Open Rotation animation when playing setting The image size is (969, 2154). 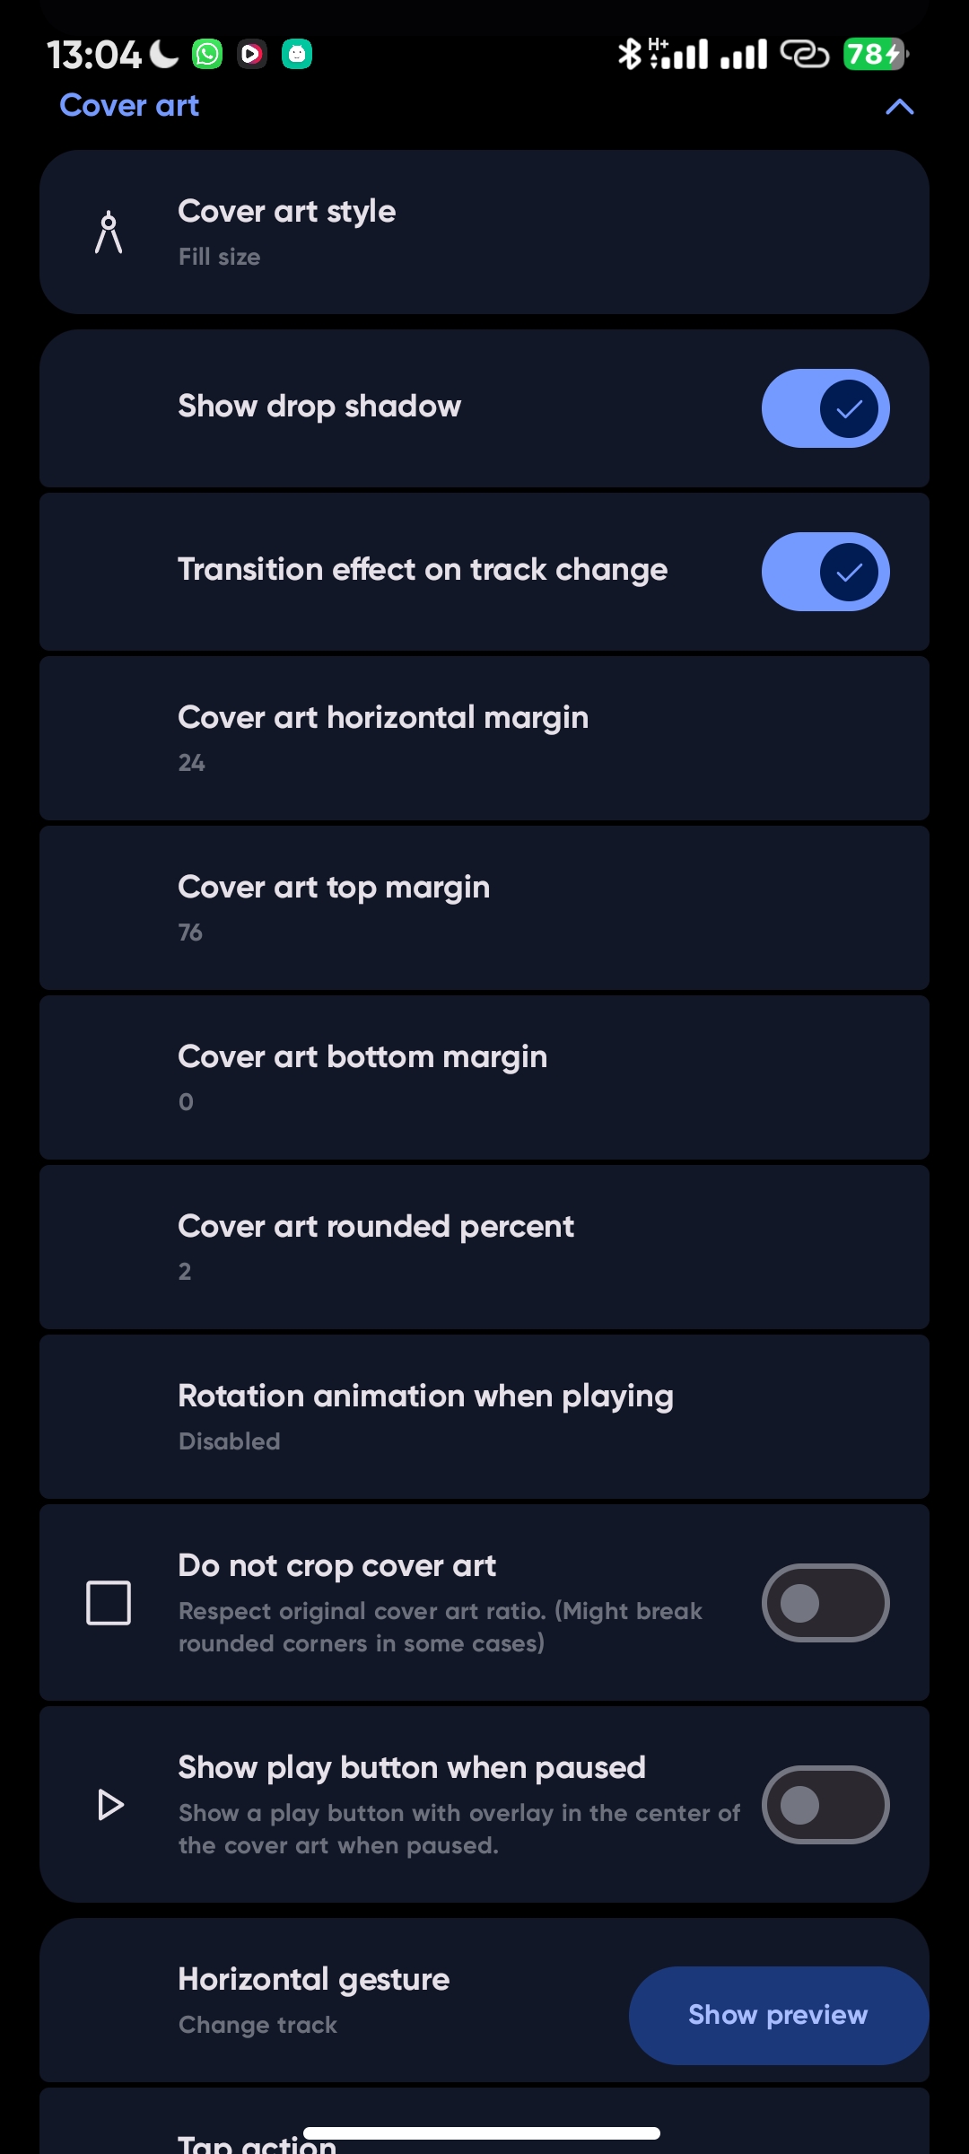tap(484, 1416)
